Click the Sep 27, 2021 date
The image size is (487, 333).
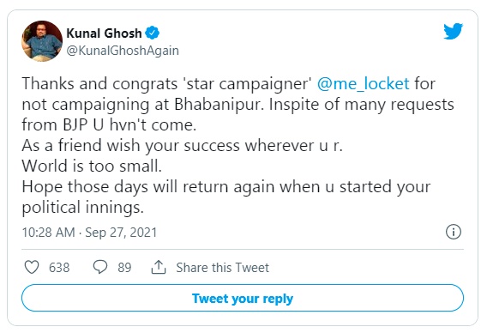click(x=121, y=233)
